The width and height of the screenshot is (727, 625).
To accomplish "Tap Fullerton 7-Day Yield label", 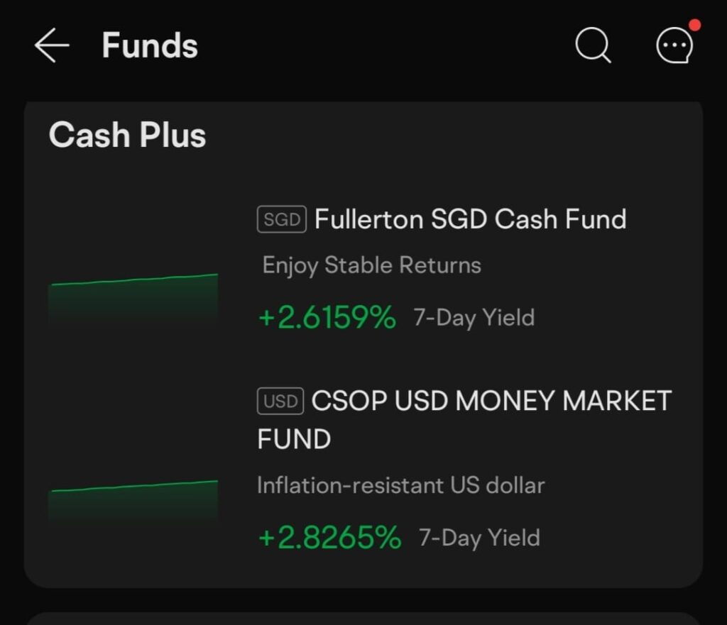I will (474, 318).
